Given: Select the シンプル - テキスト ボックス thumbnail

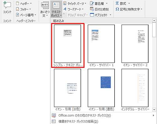Looking at the screenshot, I should click(x=68, y=44).
